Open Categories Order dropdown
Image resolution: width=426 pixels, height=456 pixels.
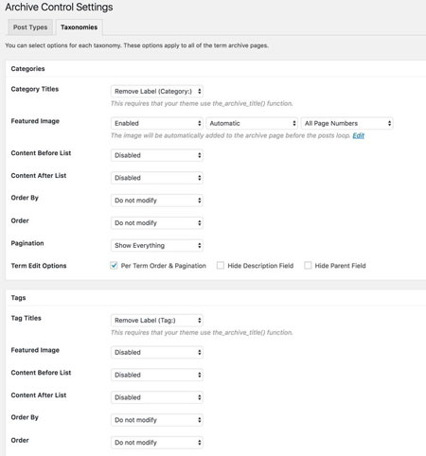click(x=157, y=223)
